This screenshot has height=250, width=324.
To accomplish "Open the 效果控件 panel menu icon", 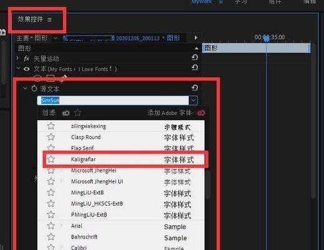I will pyautogui.click(x=49, y=20).
